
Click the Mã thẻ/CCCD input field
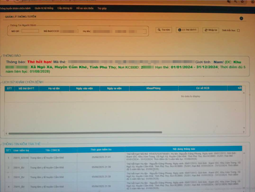(x=69, y=31)
